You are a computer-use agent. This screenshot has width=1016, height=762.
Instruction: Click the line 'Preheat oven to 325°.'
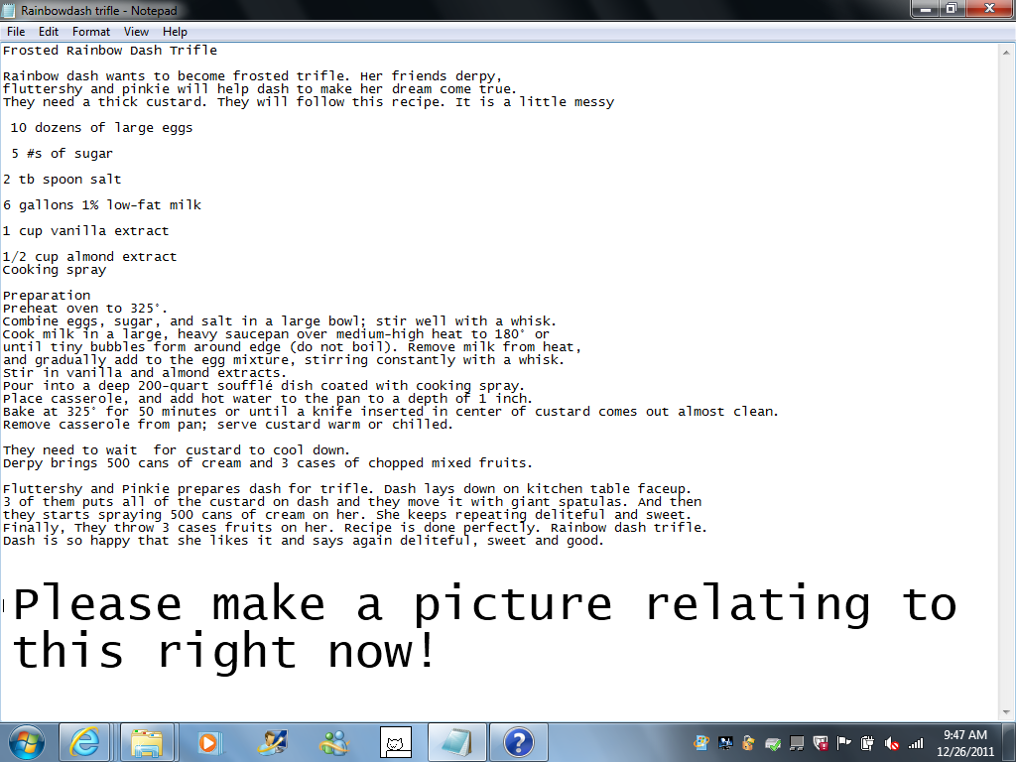[85, 309]
